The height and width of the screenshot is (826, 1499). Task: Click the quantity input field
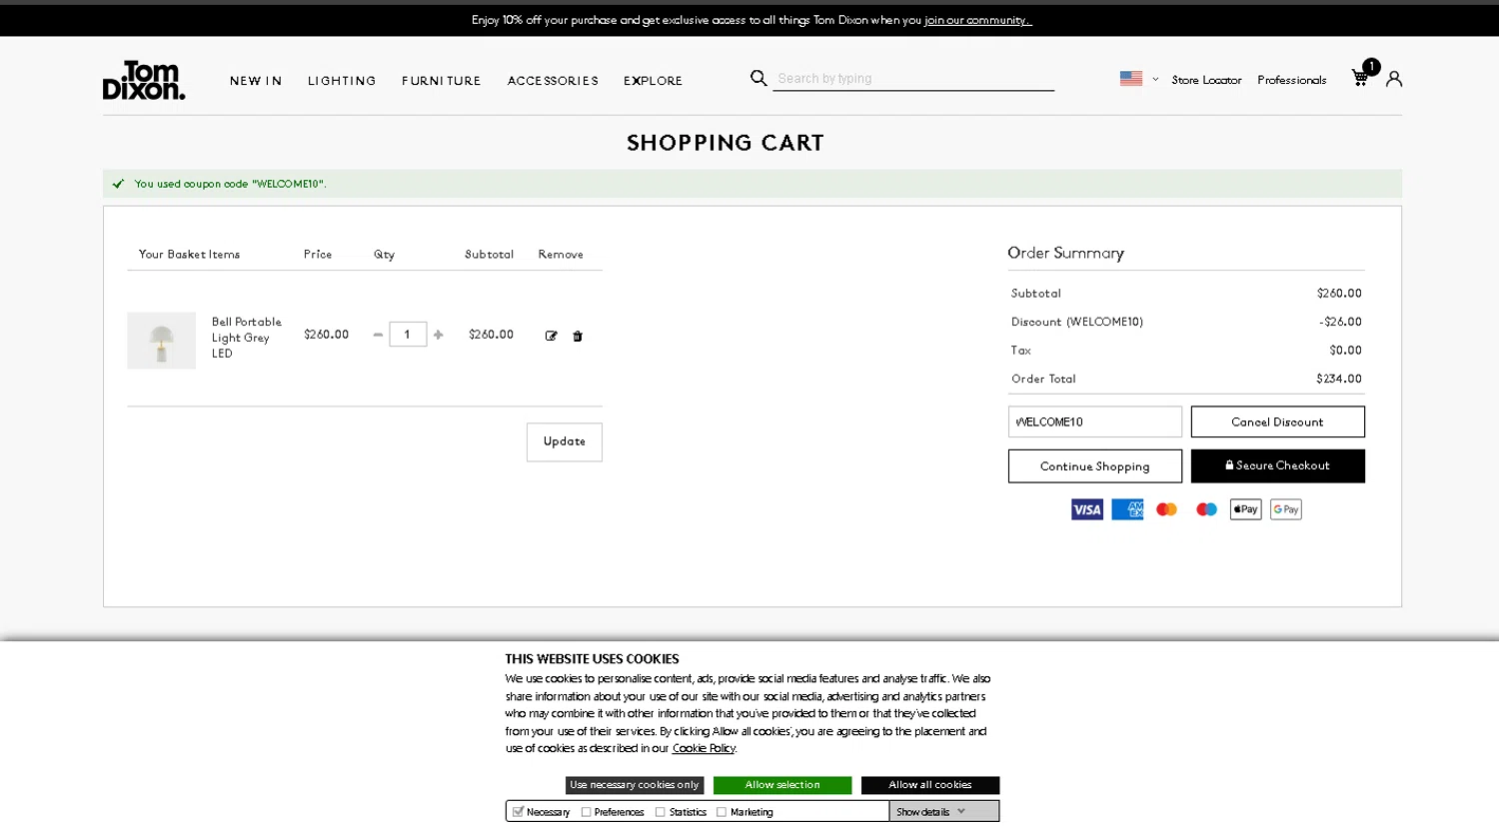408,335
